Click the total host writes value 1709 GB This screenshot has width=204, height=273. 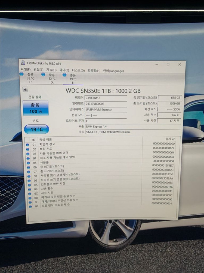click(x=170, y=103)
